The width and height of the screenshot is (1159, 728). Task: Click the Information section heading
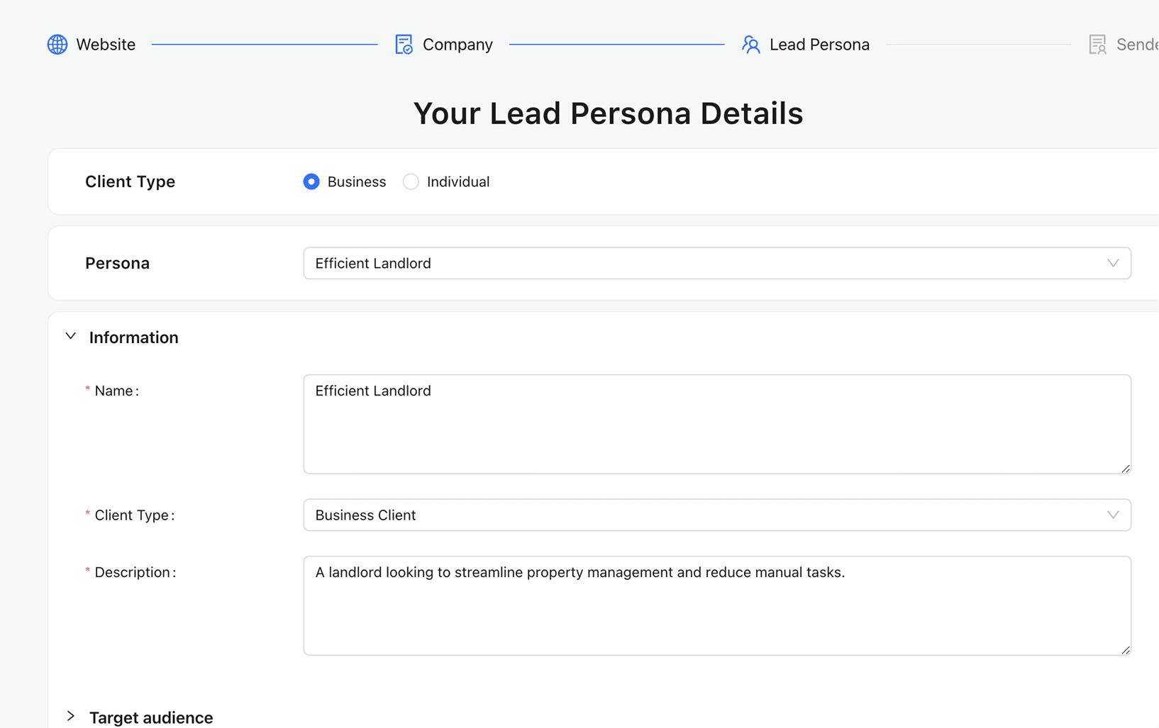coord(134,337)
